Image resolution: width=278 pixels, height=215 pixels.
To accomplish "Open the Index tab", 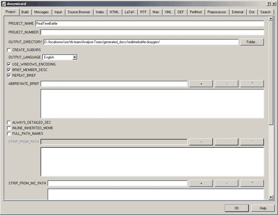I will [x=100, y=12].
